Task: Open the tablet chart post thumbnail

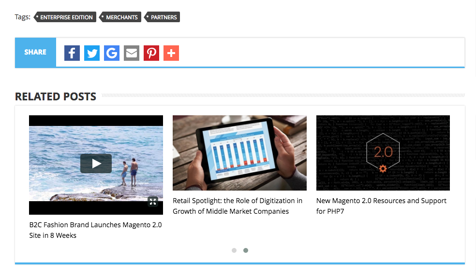Action: pyautogui.click(x=239, y=152)
